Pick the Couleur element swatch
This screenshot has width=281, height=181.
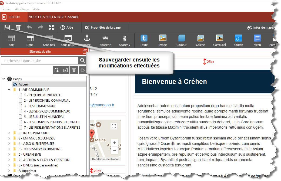pos(182,40)
